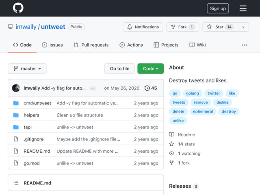Open the go.mod file
Viewport: 260px width, 195px height.
[x=32, y=163]
